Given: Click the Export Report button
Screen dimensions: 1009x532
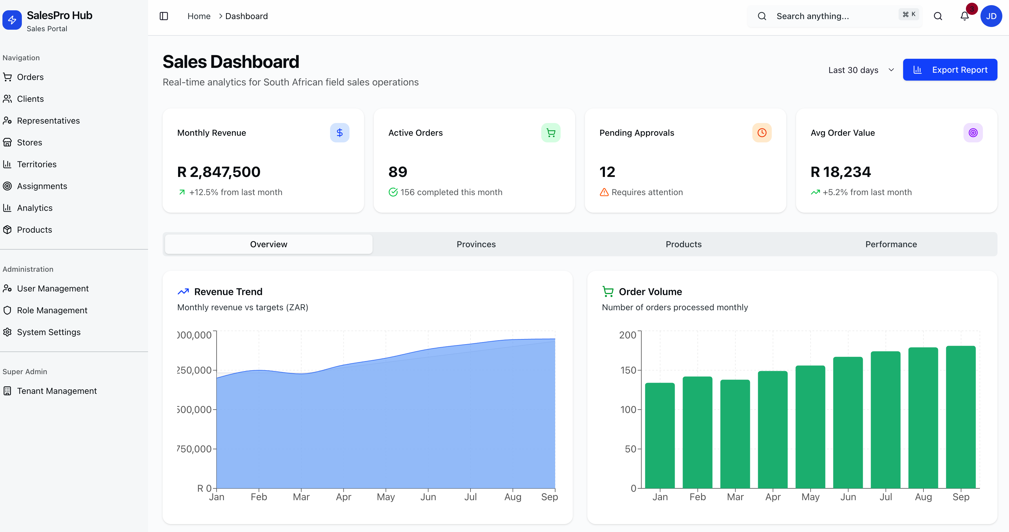Looking at the screenshot, I should tap(950, 70).
